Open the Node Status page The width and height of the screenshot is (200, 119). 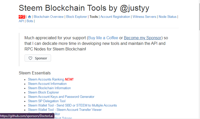(x=168, y=17)
